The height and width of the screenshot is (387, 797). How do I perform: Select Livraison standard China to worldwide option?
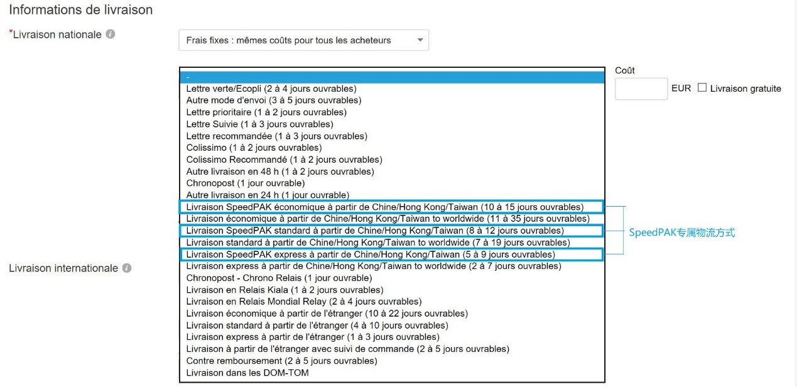pos(392,243)
